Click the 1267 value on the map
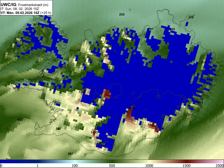224x168 pixels. 106,56
